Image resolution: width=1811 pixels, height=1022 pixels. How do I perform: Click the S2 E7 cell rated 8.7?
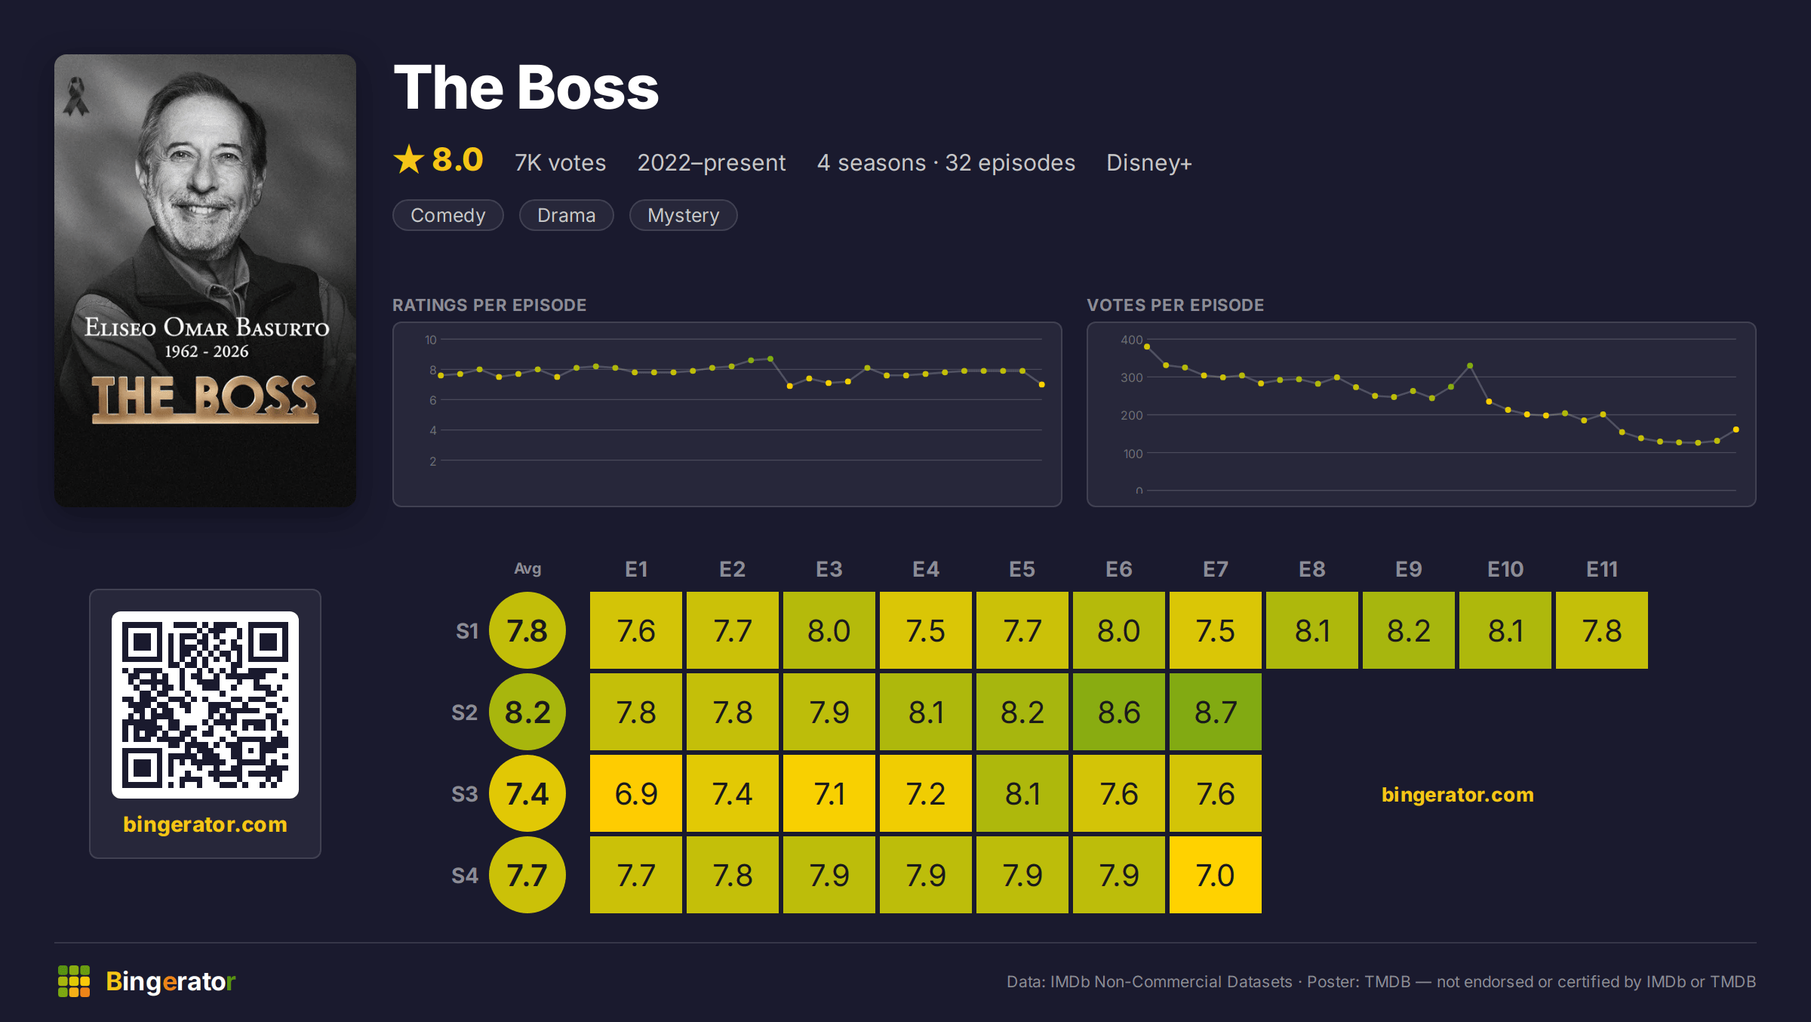click(x=1216, y=712)
